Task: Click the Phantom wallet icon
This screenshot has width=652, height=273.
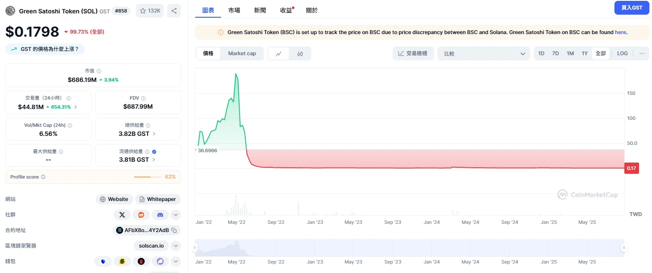Action: click(160, 261)
